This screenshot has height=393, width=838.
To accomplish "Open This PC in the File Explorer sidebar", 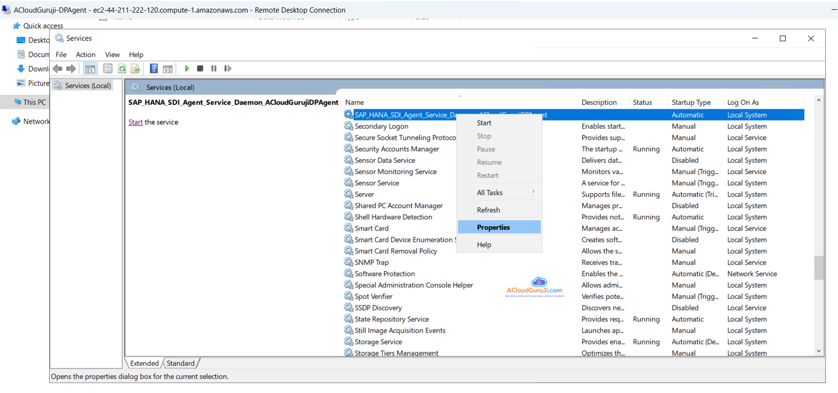I will pos(34,103).
